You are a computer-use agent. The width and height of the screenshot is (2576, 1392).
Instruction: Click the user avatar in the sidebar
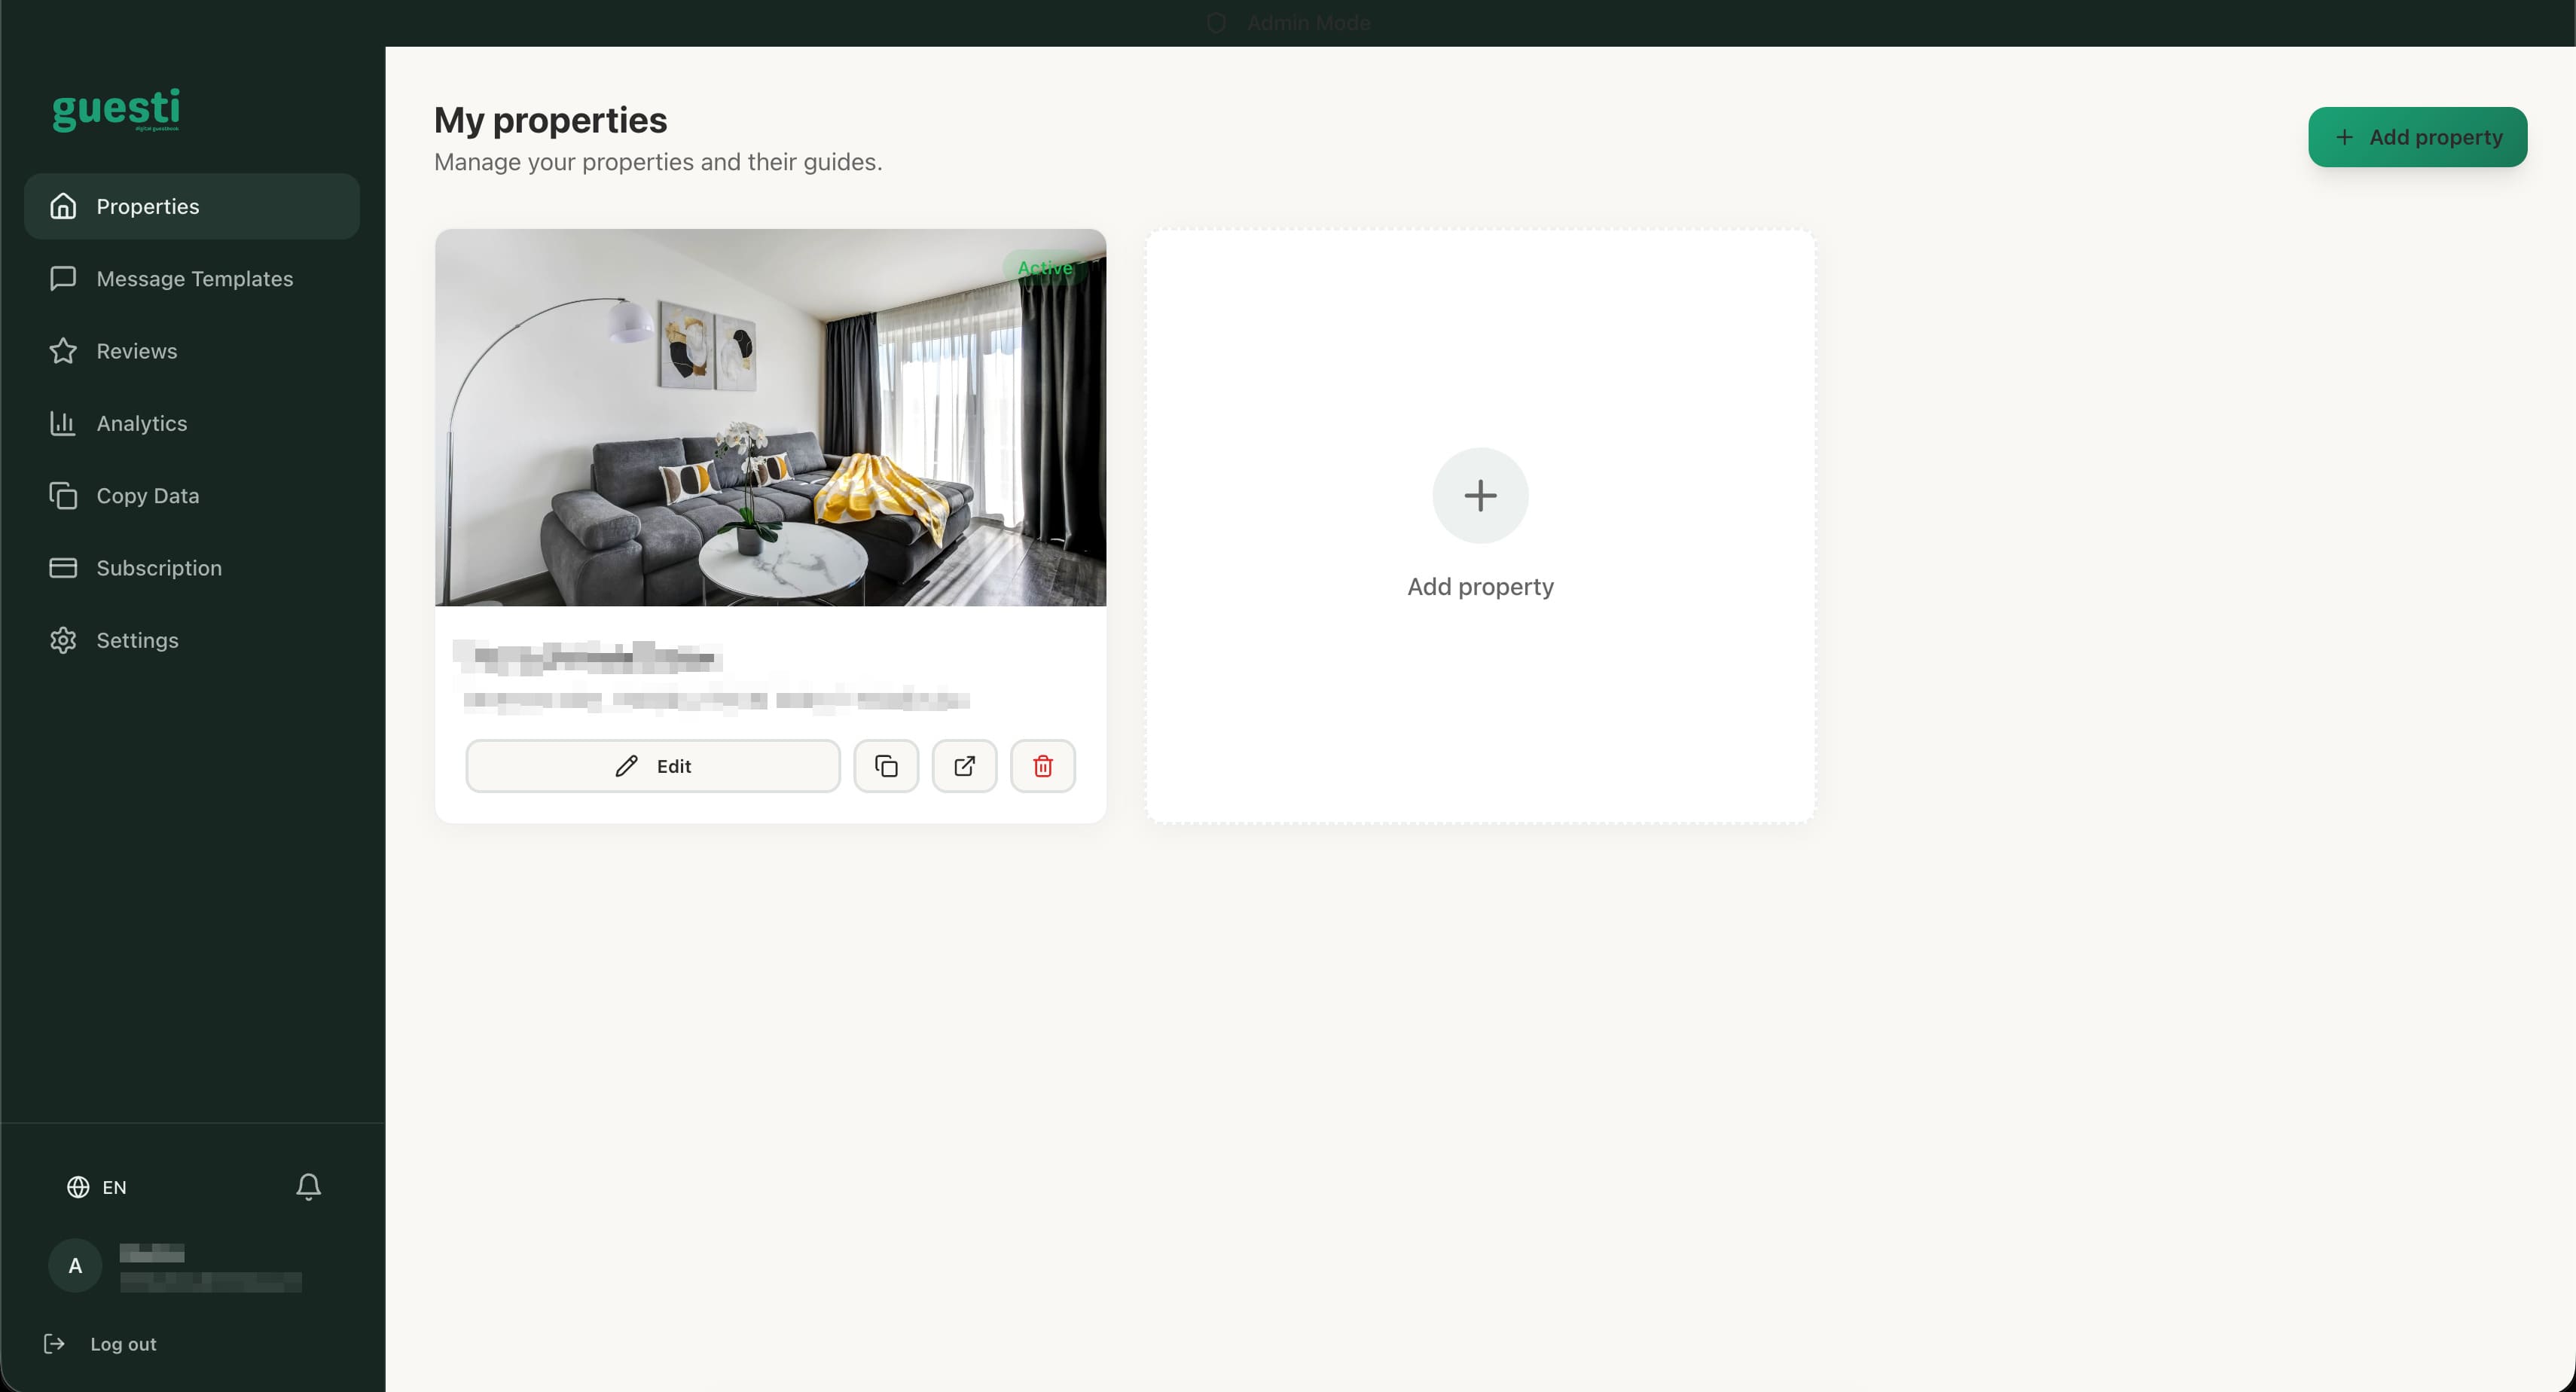(75, 1265)
